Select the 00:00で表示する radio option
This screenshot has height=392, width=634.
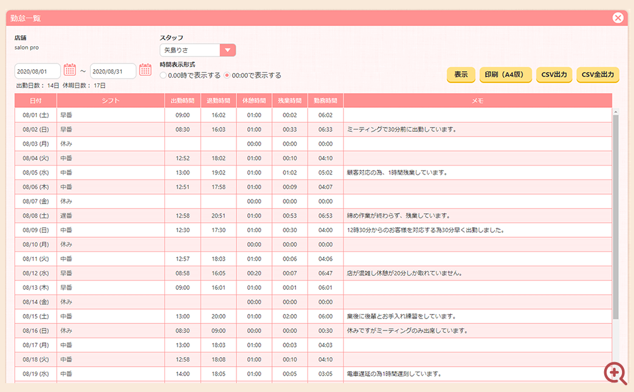227,75
